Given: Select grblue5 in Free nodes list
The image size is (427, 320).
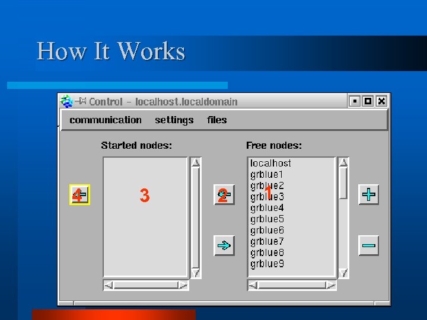Looking at the screenshot, I should (291, 219).
